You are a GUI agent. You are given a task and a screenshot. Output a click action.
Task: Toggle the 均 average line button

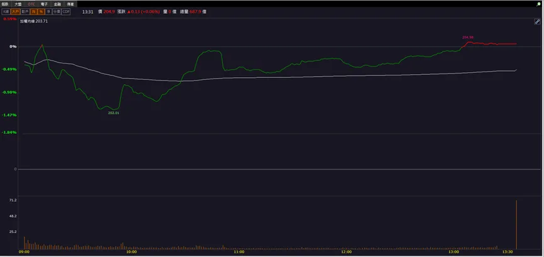(34, 12)
